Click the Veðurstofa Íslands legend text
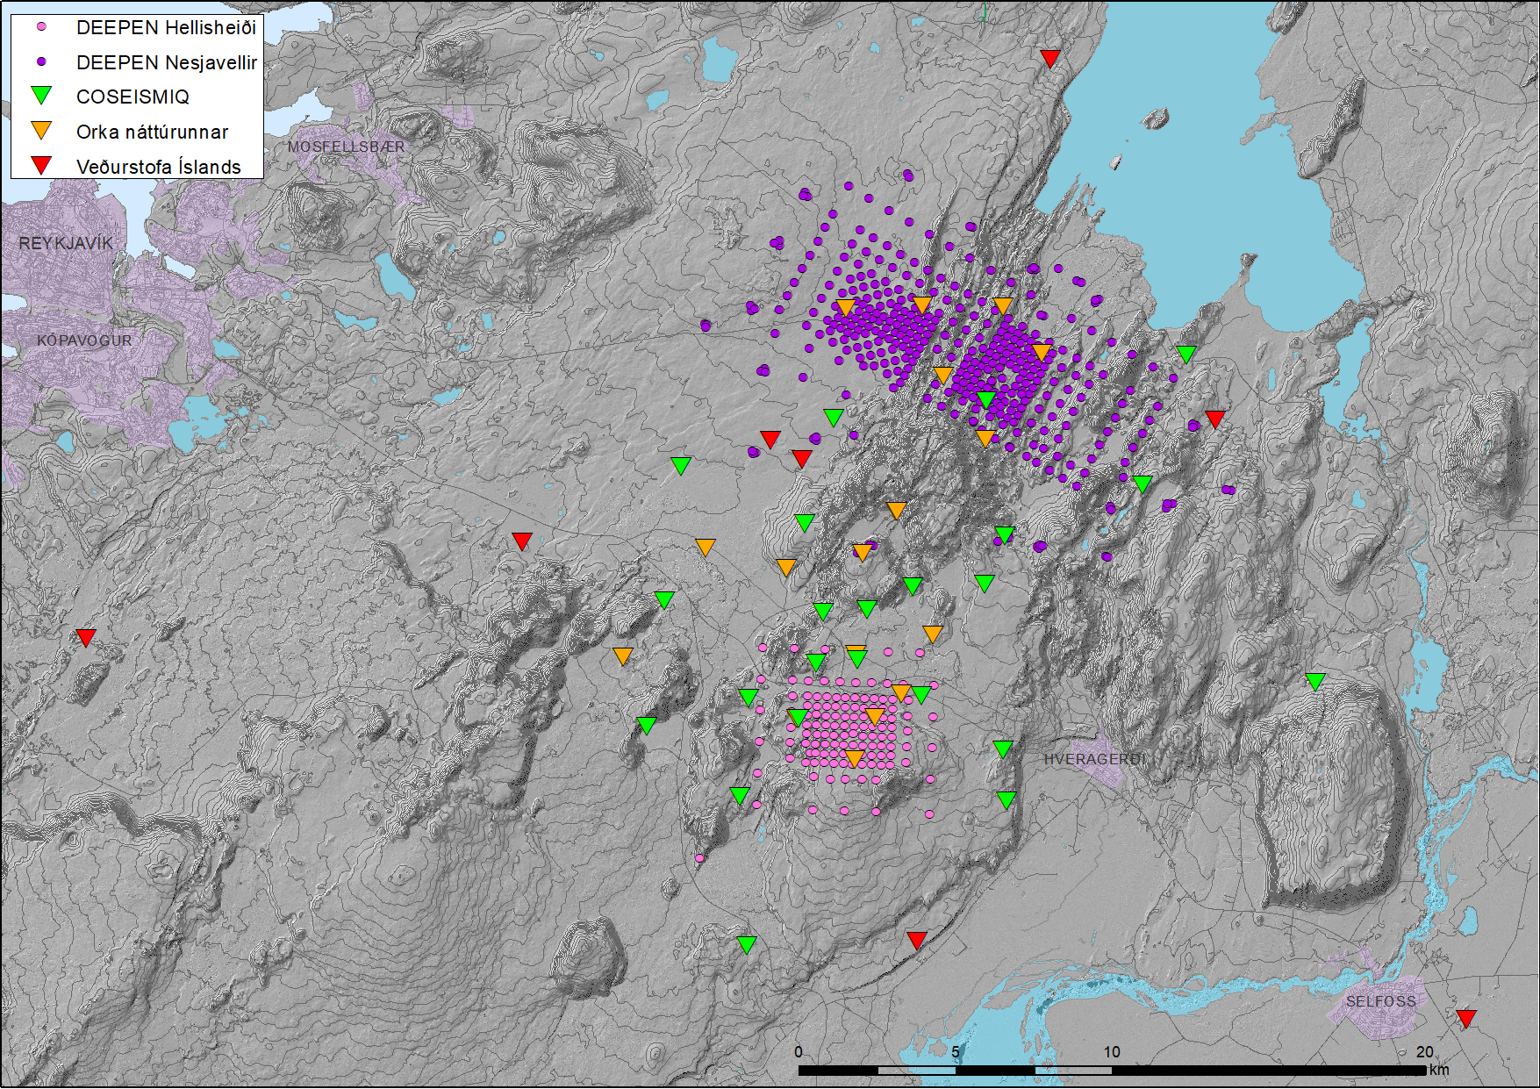 click(158, 167)
